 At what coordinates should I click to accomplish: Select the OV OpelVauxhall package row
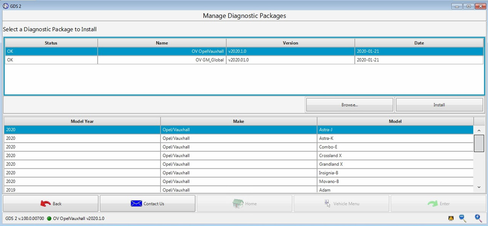point(244,51)
